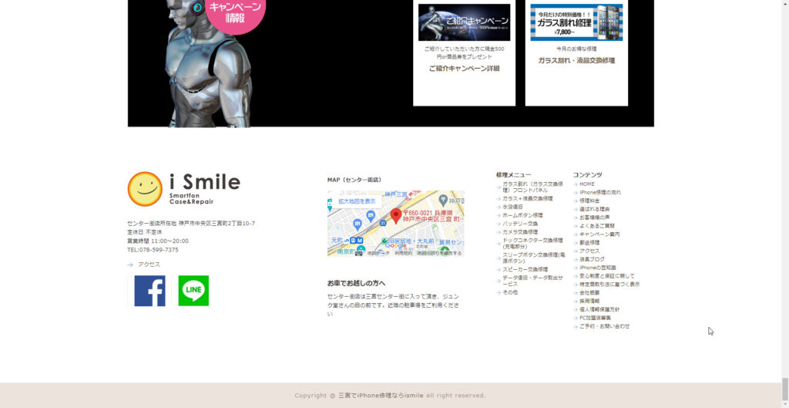Open キャンペーン案内 link
This screenshot has width=789, height=408.
(x=599, y=234)
